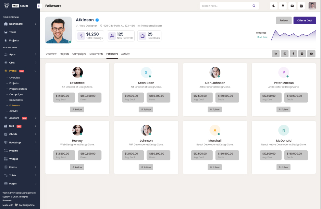Collapse the Profile sidebar menu
Viewport: 321px width, 209px height.
click(20, 71)
